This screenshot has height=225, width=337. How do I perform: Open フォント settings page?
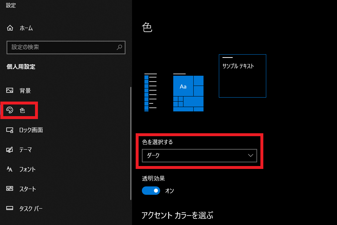[27, 169]
